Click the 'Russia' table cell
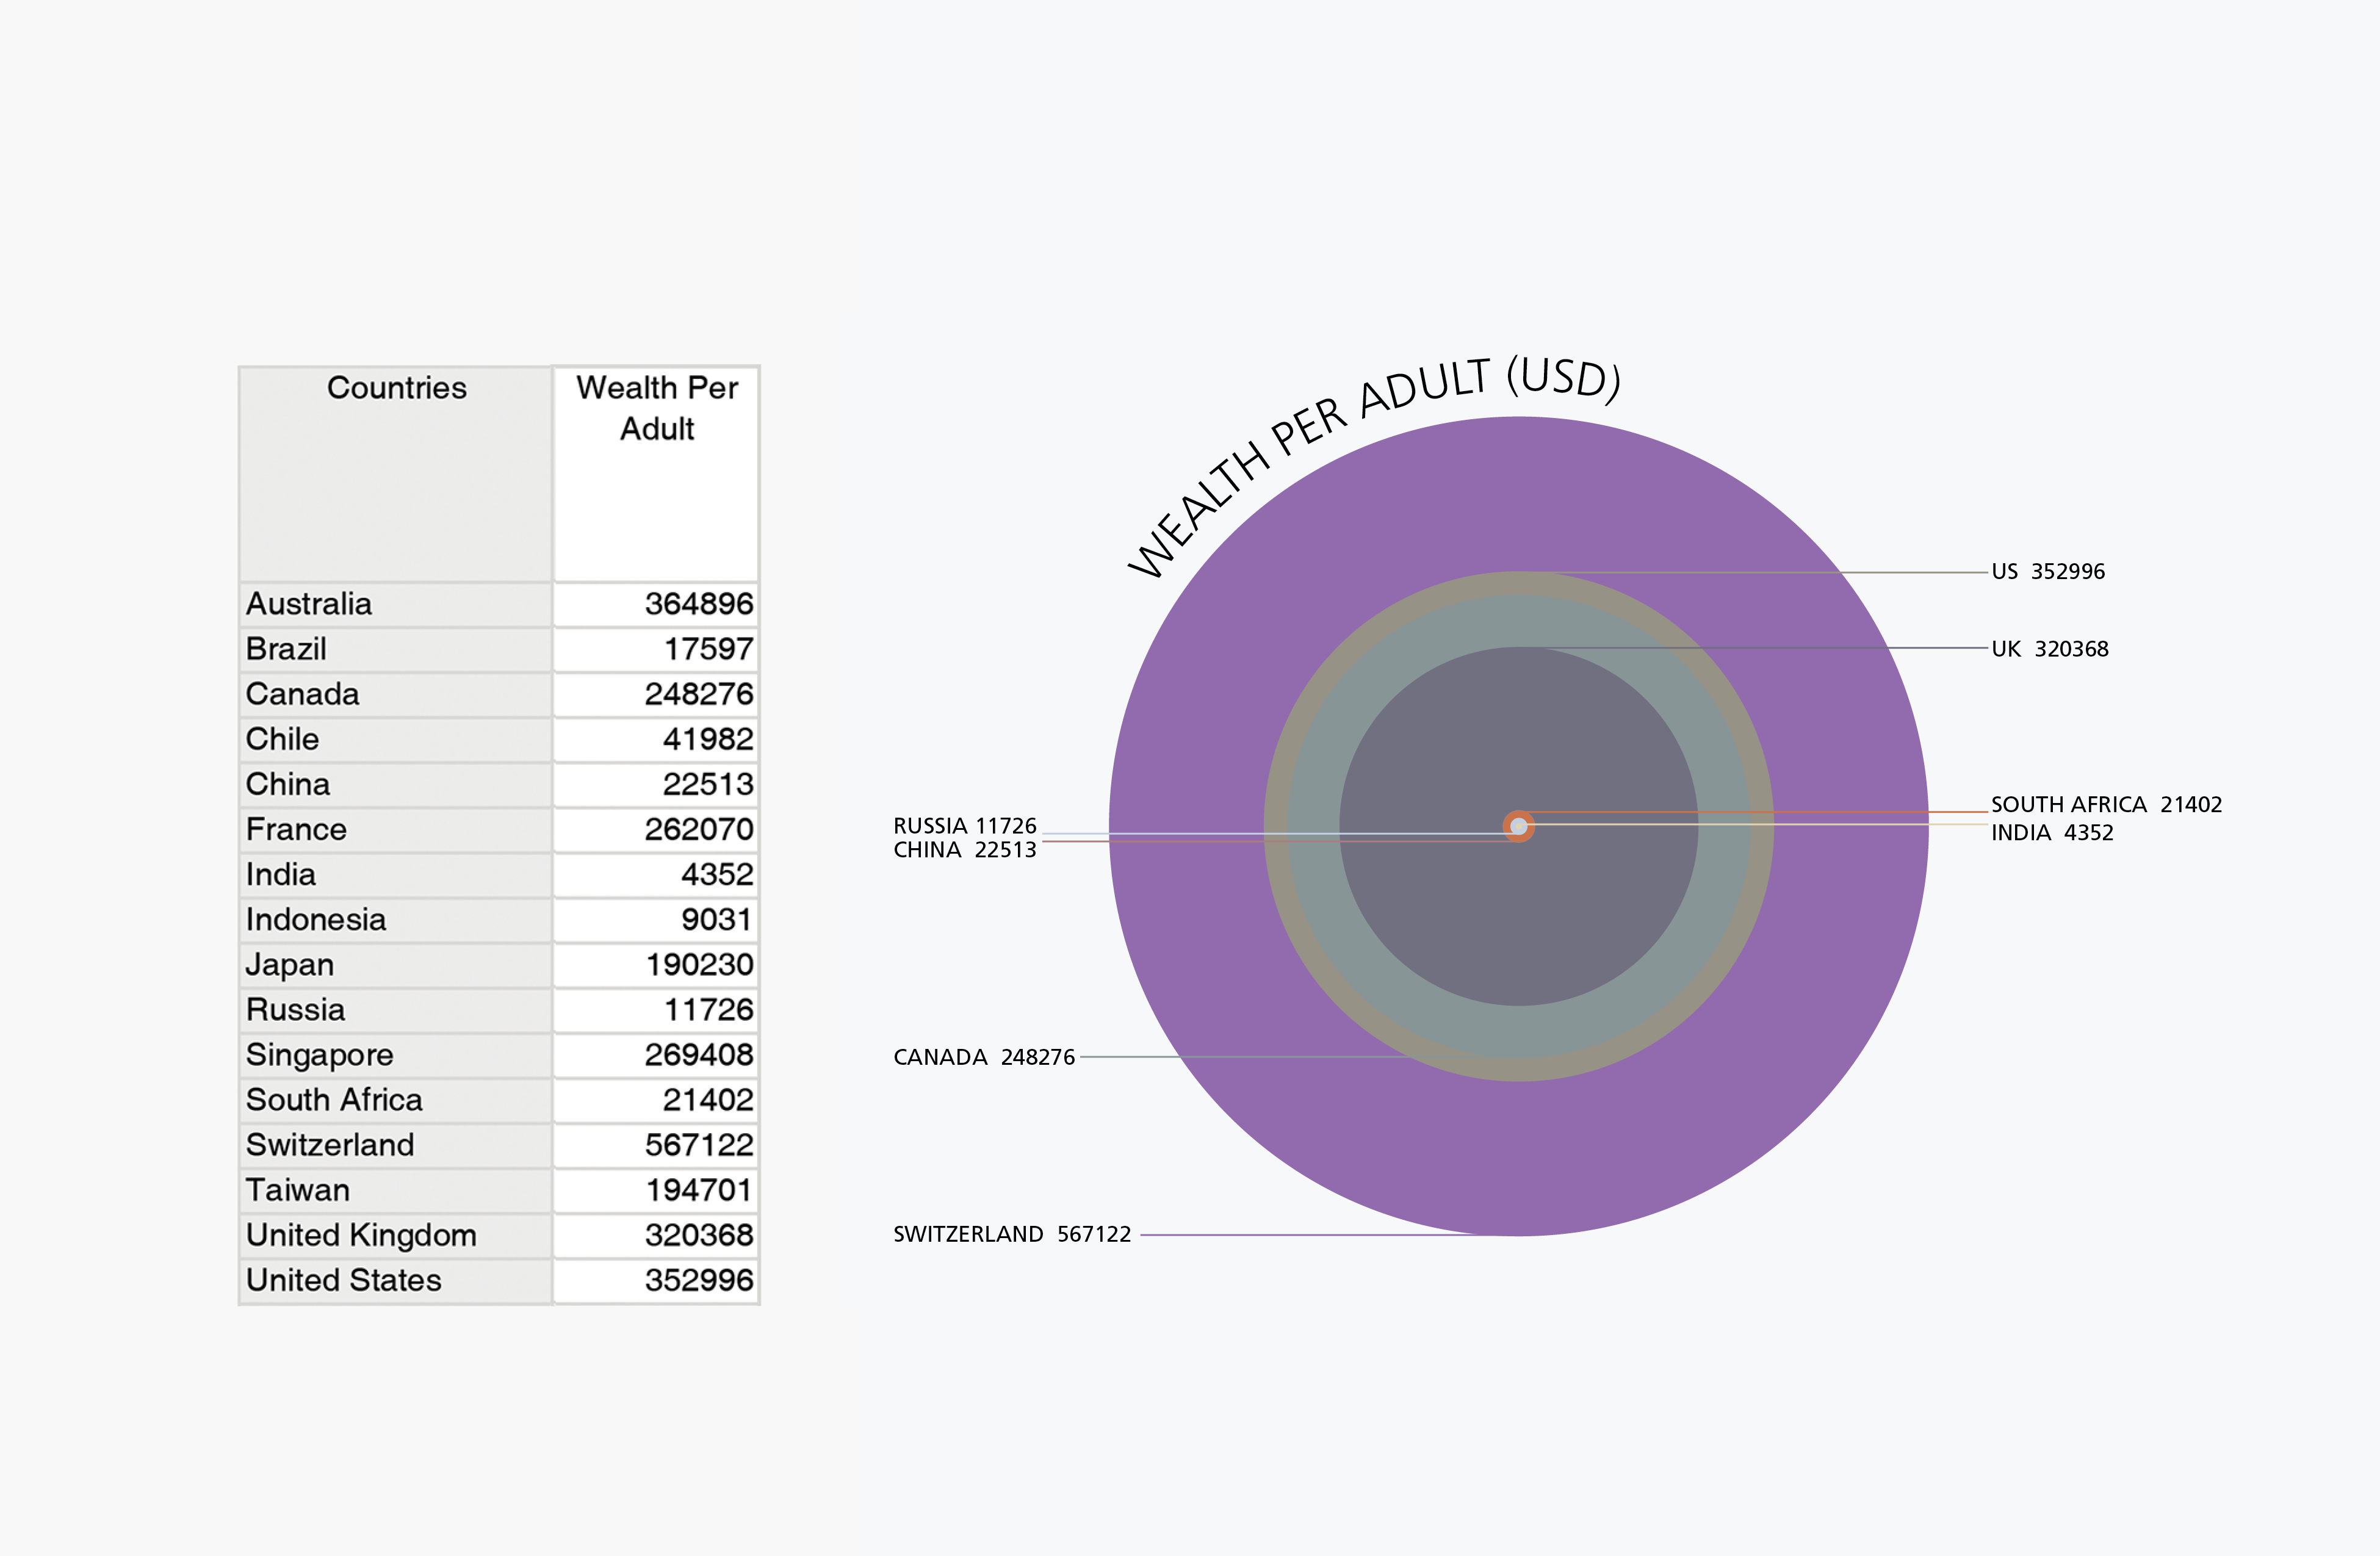2380x1556 pixels. point(396,1010)
